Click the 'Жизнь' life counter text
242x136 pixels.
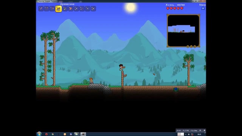coord(175,5)
